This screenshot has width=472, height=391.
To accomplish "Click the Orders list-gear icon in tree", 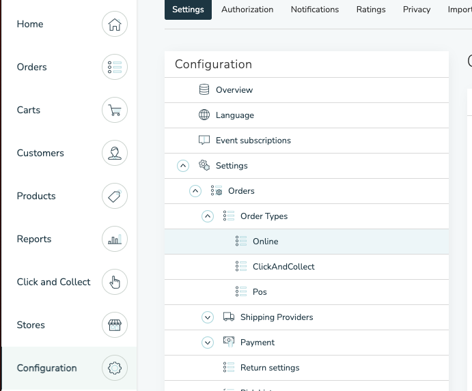I will tap(217, 190).
